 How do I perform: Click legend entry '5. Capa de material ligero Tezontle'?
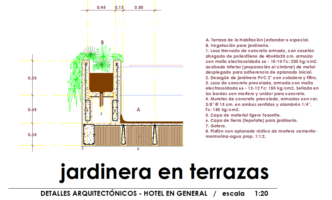[x=243, y=115]
